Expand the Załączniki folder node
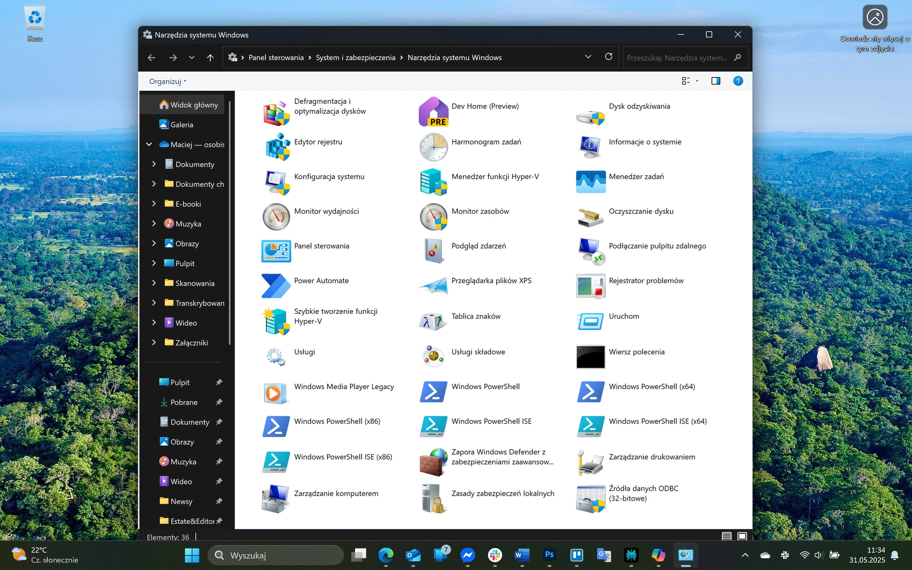Viewport: 912px width, 570px height. [154, 342]
